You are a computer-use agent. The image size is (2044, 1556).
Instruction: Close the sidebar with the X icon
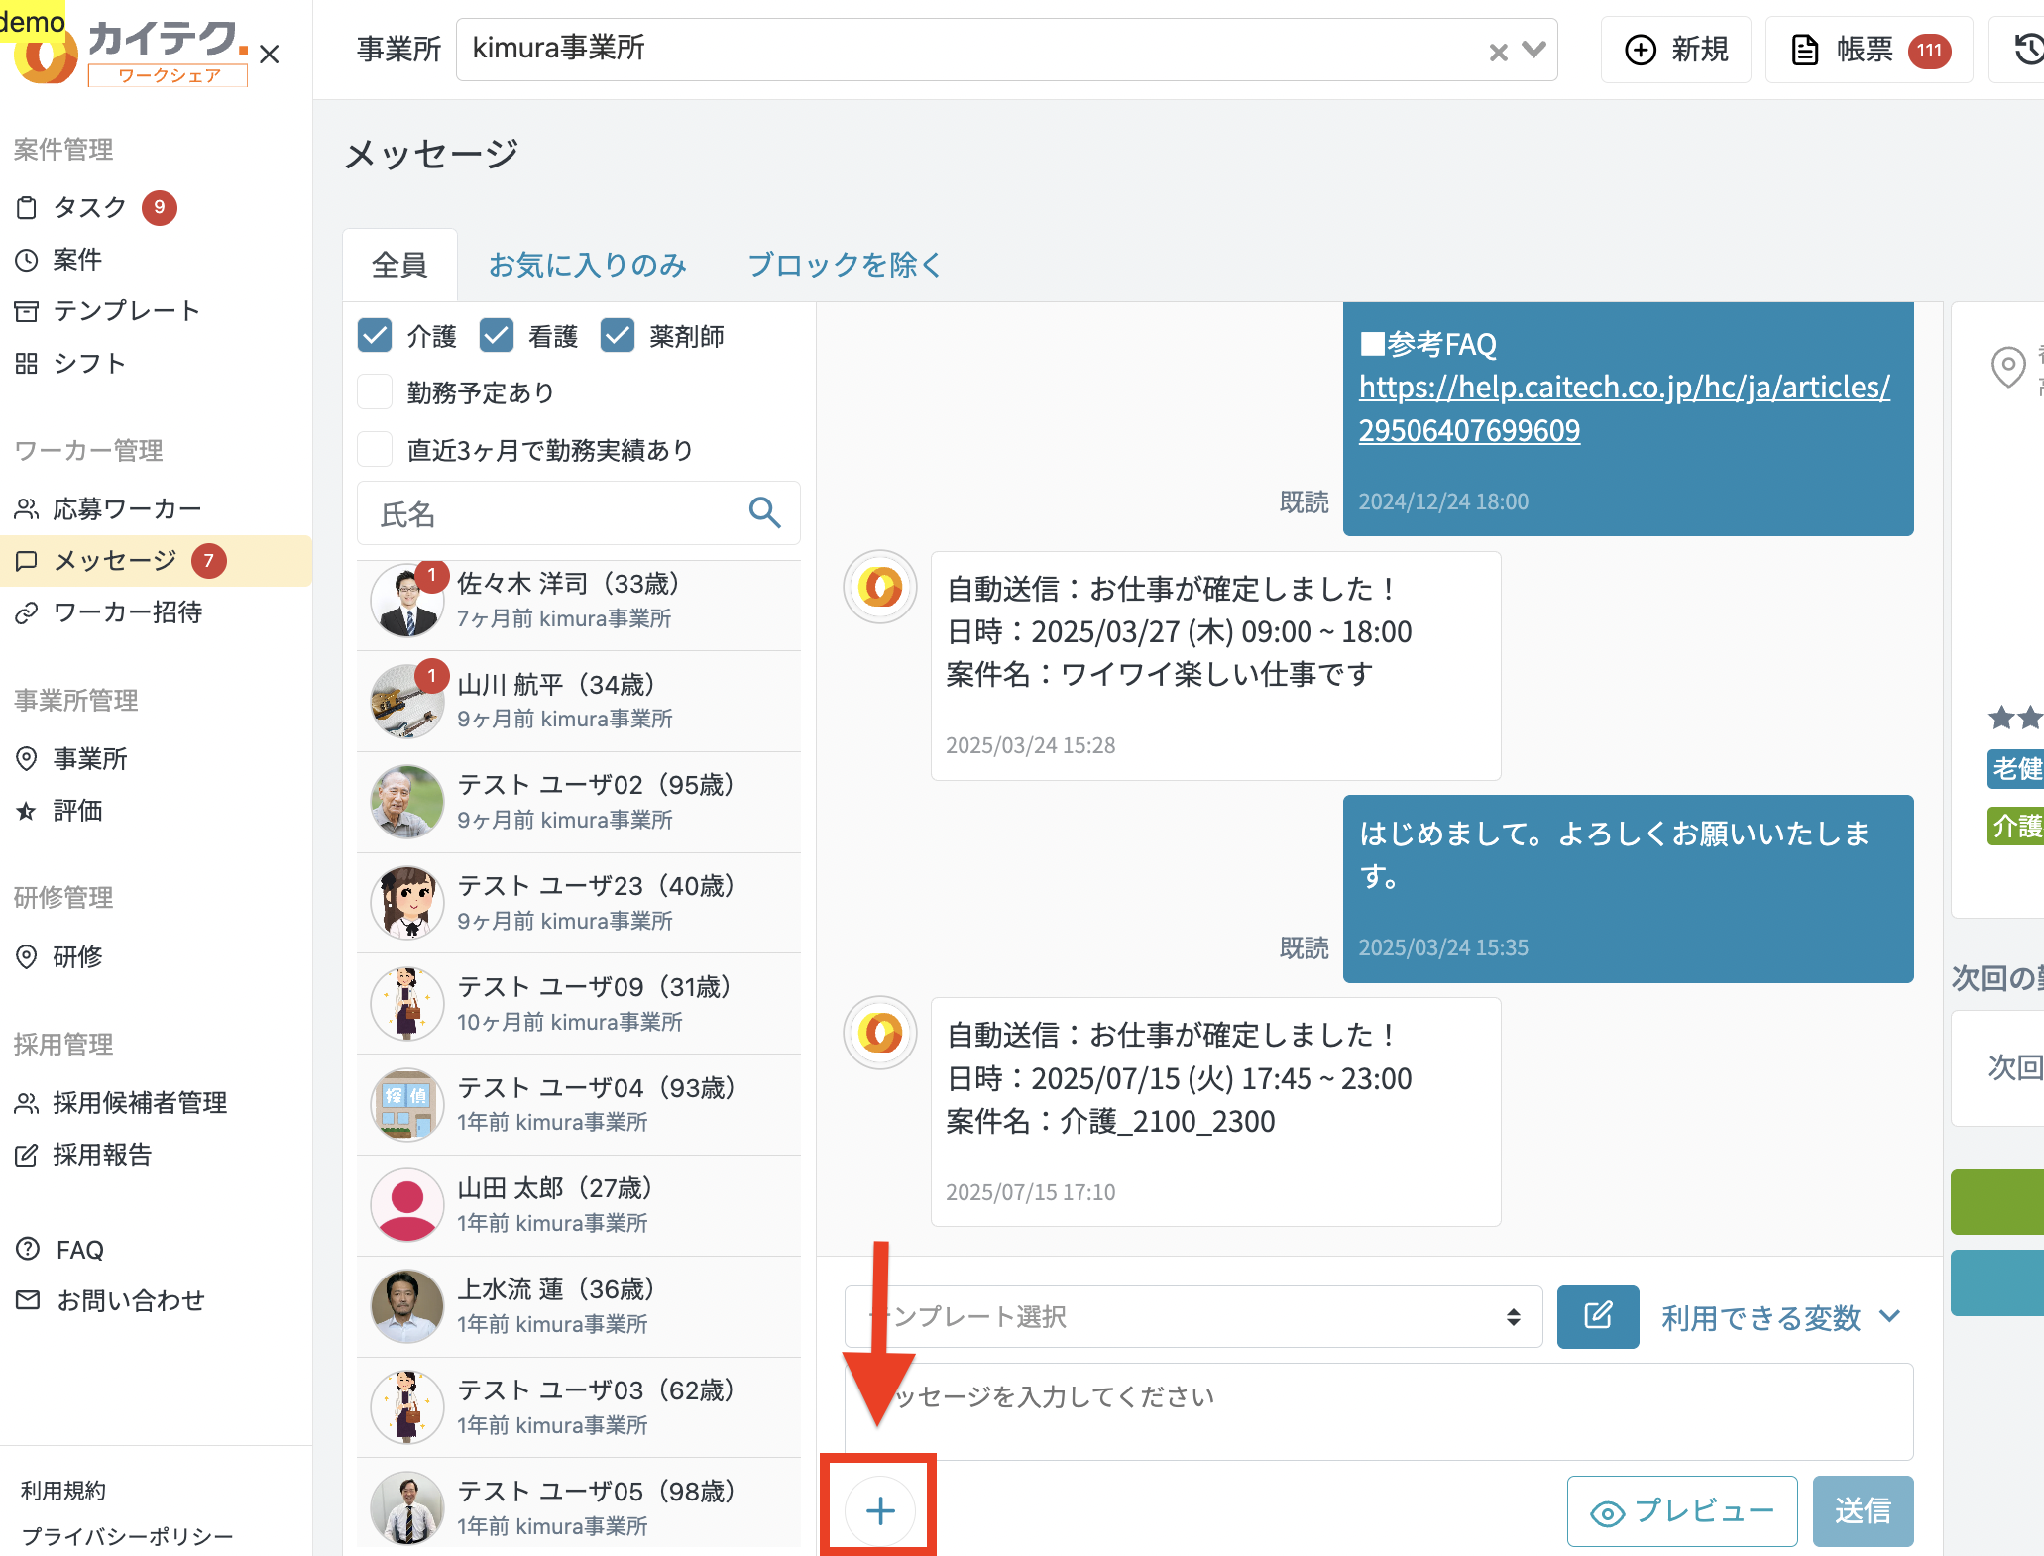point(270,54)
